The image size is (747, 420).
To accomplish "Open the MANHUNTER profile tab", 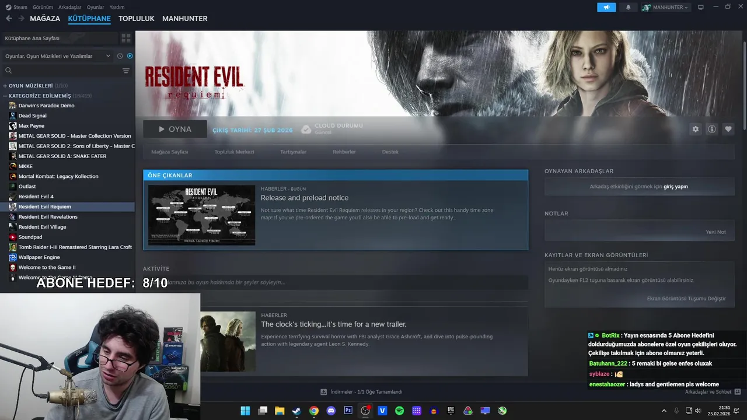I will tap(185, 19).
